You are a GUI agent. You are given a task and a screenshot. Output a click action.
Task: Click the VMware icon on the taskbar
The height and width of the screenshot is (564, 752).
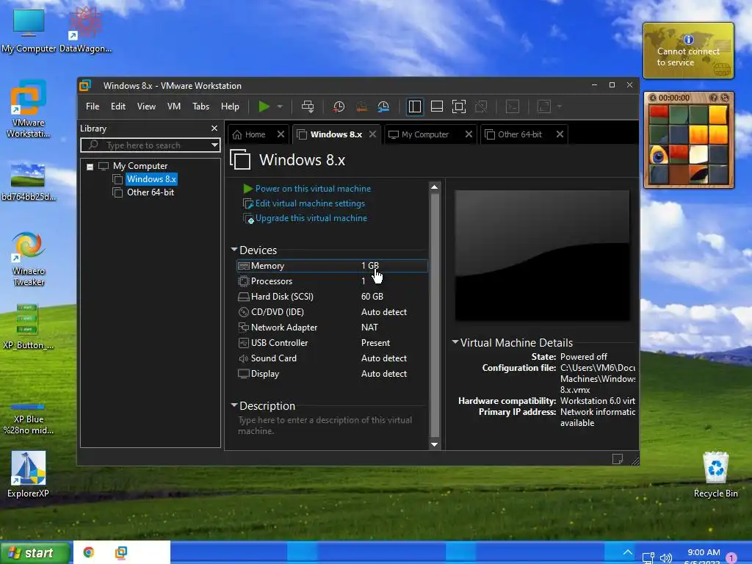121,552
